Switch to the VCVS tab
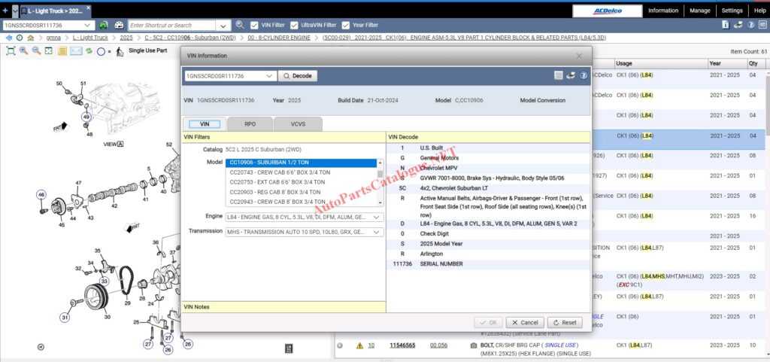 298,124
